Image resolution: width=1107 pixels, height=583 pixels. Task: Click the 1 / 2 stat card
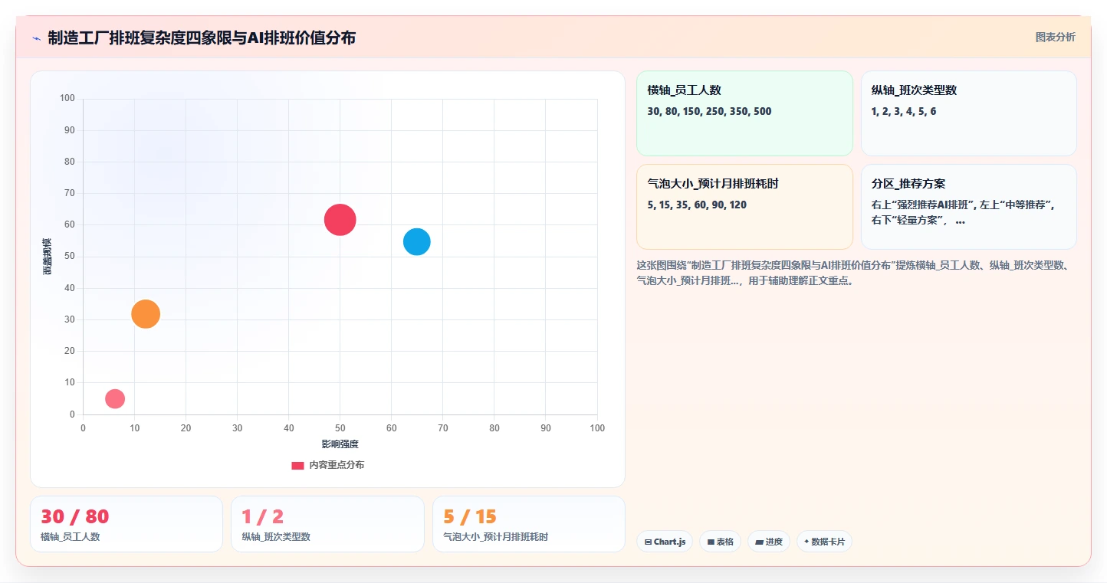point(327,524)
